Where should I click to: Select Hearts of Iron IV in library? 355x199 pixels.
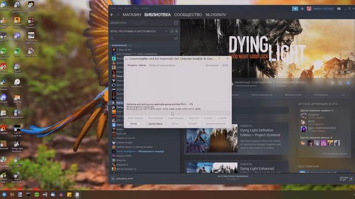[x=125, y=138]
